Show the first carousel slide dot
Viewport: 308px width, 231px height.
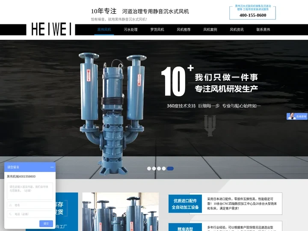click(149, 169)
